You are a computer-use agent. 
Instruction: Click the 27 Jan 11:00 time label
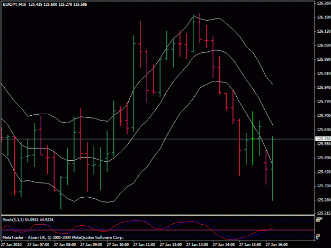pyautogui.click(x=144, y=245)
